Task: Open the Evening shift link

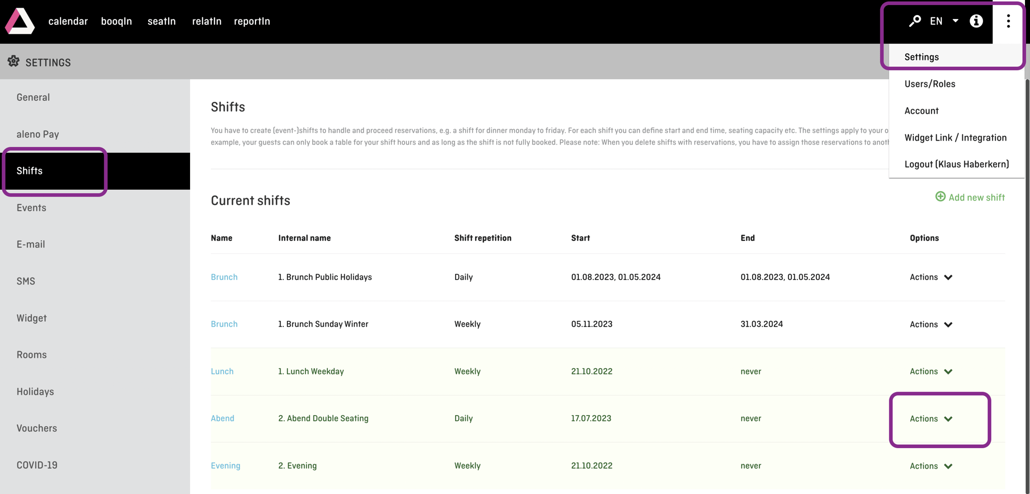Action: coord(226,466)
